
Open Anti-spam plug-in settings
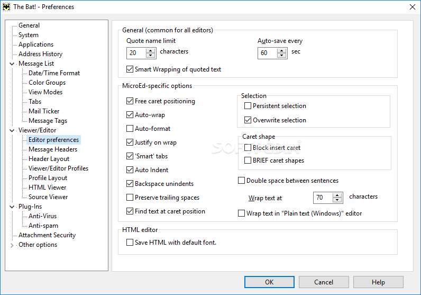(43, 226)
